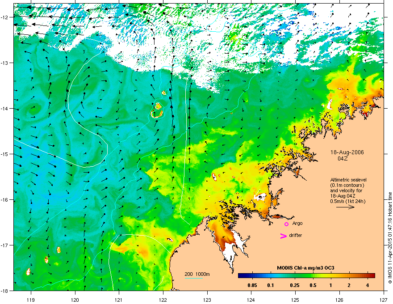393x304 pixels.
Task: Click the longitude axis label "120"
Action: 75,300
